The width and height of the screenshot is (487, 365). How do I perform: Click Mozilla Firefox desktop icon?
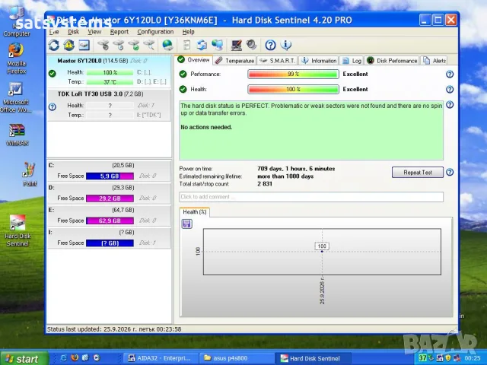(16, 59)
